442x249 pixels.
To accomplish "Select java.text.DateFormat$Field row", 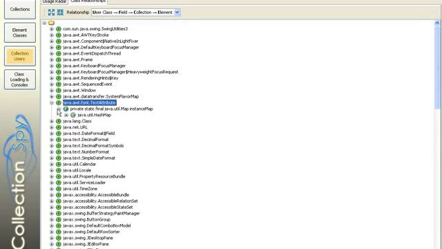I will point(89,133).
